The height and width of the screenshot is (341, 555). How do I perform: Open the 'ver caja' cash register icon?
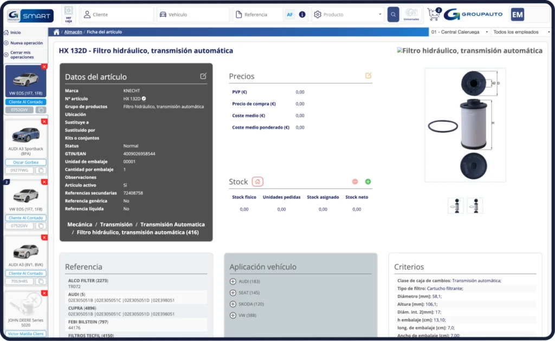pos(69,15)
